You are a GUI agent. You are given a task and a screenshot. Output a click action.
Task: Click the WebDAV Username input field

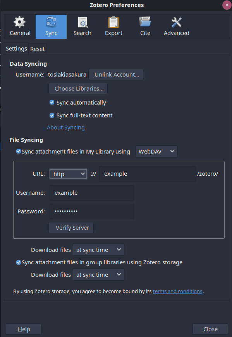92,193
